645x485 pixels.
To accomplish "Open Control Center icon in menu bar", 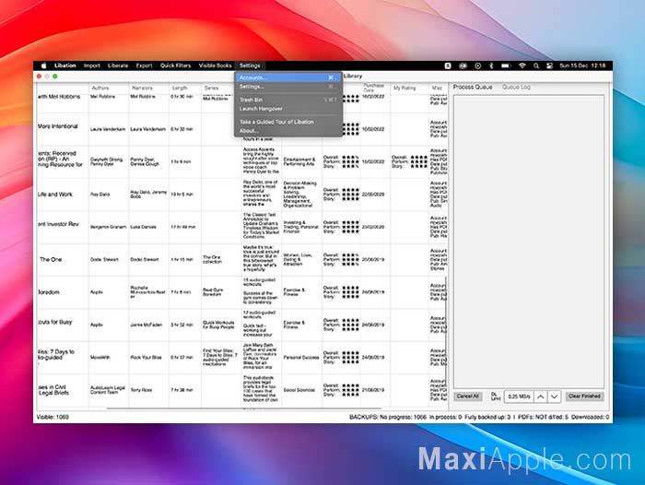I will click(549, 65).
